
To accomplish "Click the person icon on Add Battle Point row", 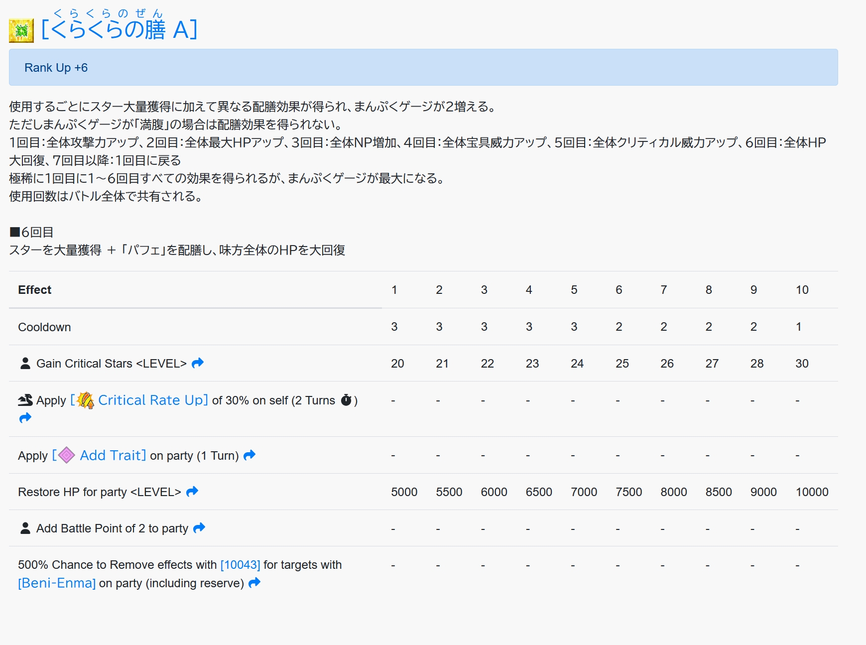I will pyautogui.click(x=25, y=528).
